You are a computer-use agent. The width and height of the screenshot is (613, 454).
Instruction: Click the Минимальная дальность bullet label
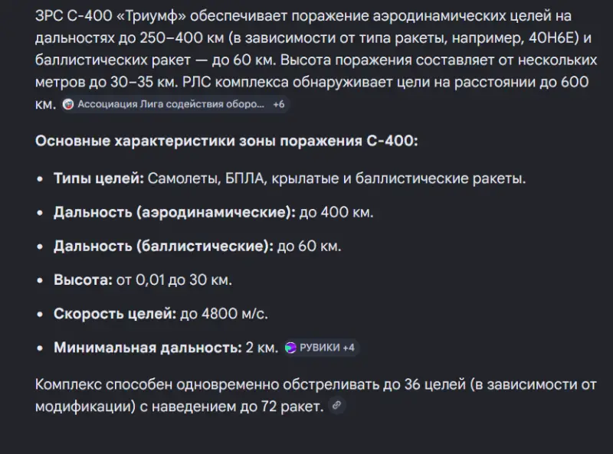click(x=147, y=348)
